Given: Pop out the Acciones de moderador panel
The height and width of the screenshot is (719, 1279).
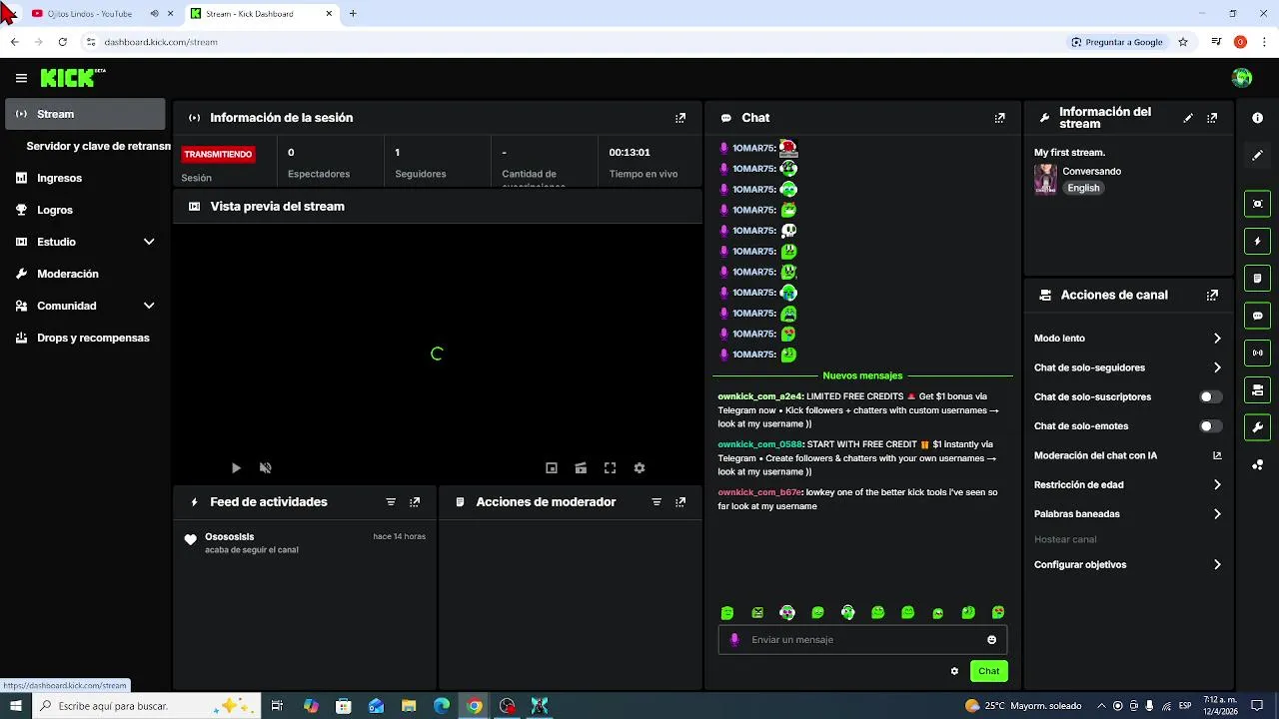Looking at the screenshot, I should click(x=680, y=502).
